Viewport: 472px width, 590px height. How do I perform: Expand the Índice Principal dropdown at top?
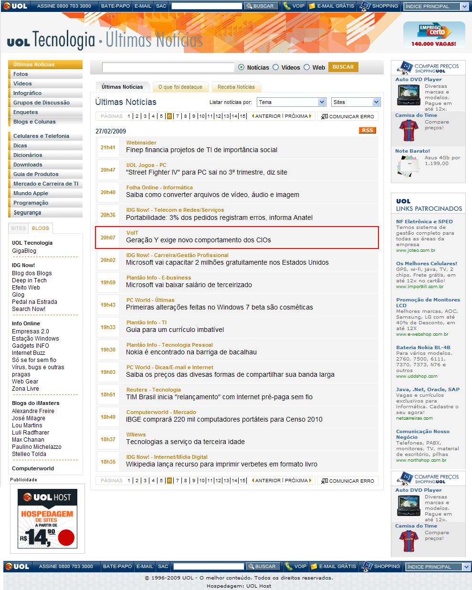pyautogui.click(x=464, y=6)
